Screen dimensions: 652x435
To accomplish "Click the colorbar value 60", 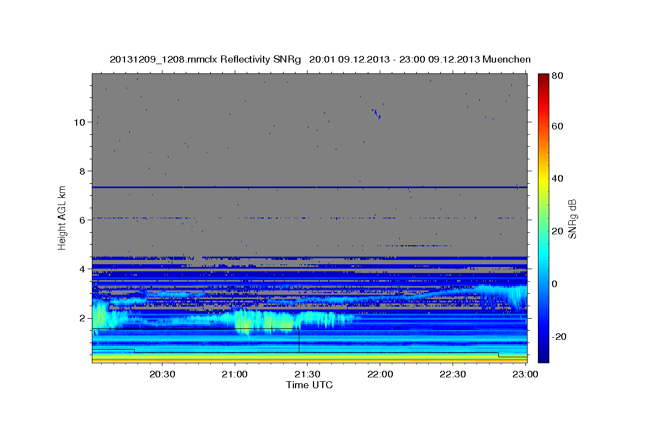I will tap(558, 126).
